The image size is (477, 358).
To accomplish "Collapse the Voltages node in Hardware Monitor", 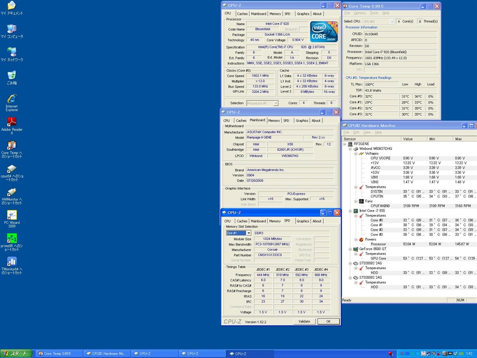I will [x=355, y=153].
